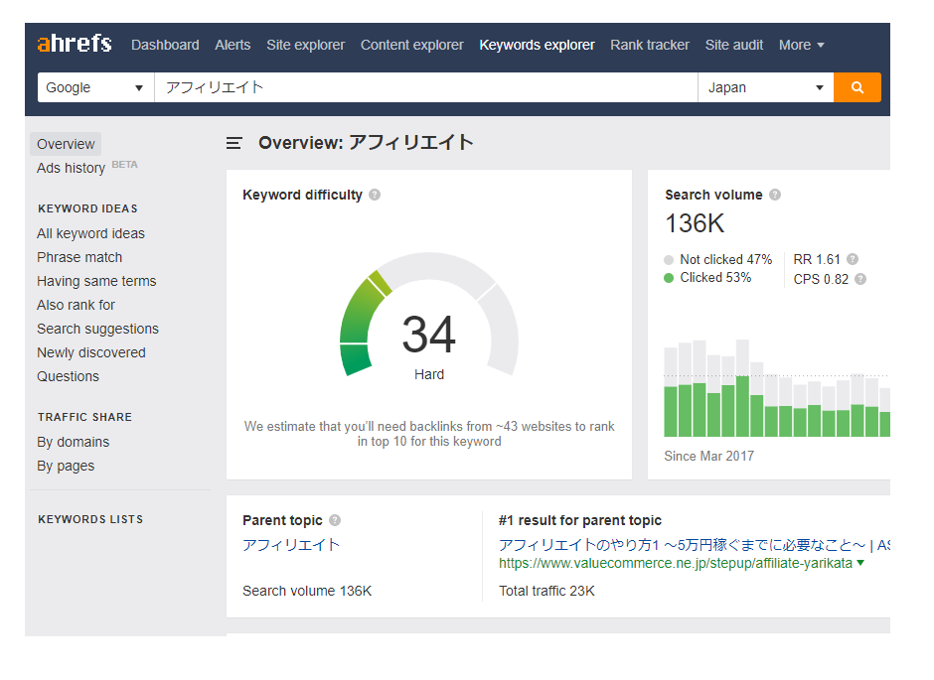Open Rank tracker
The height and width of the screenshot is (680, 934).
(649, 45)
